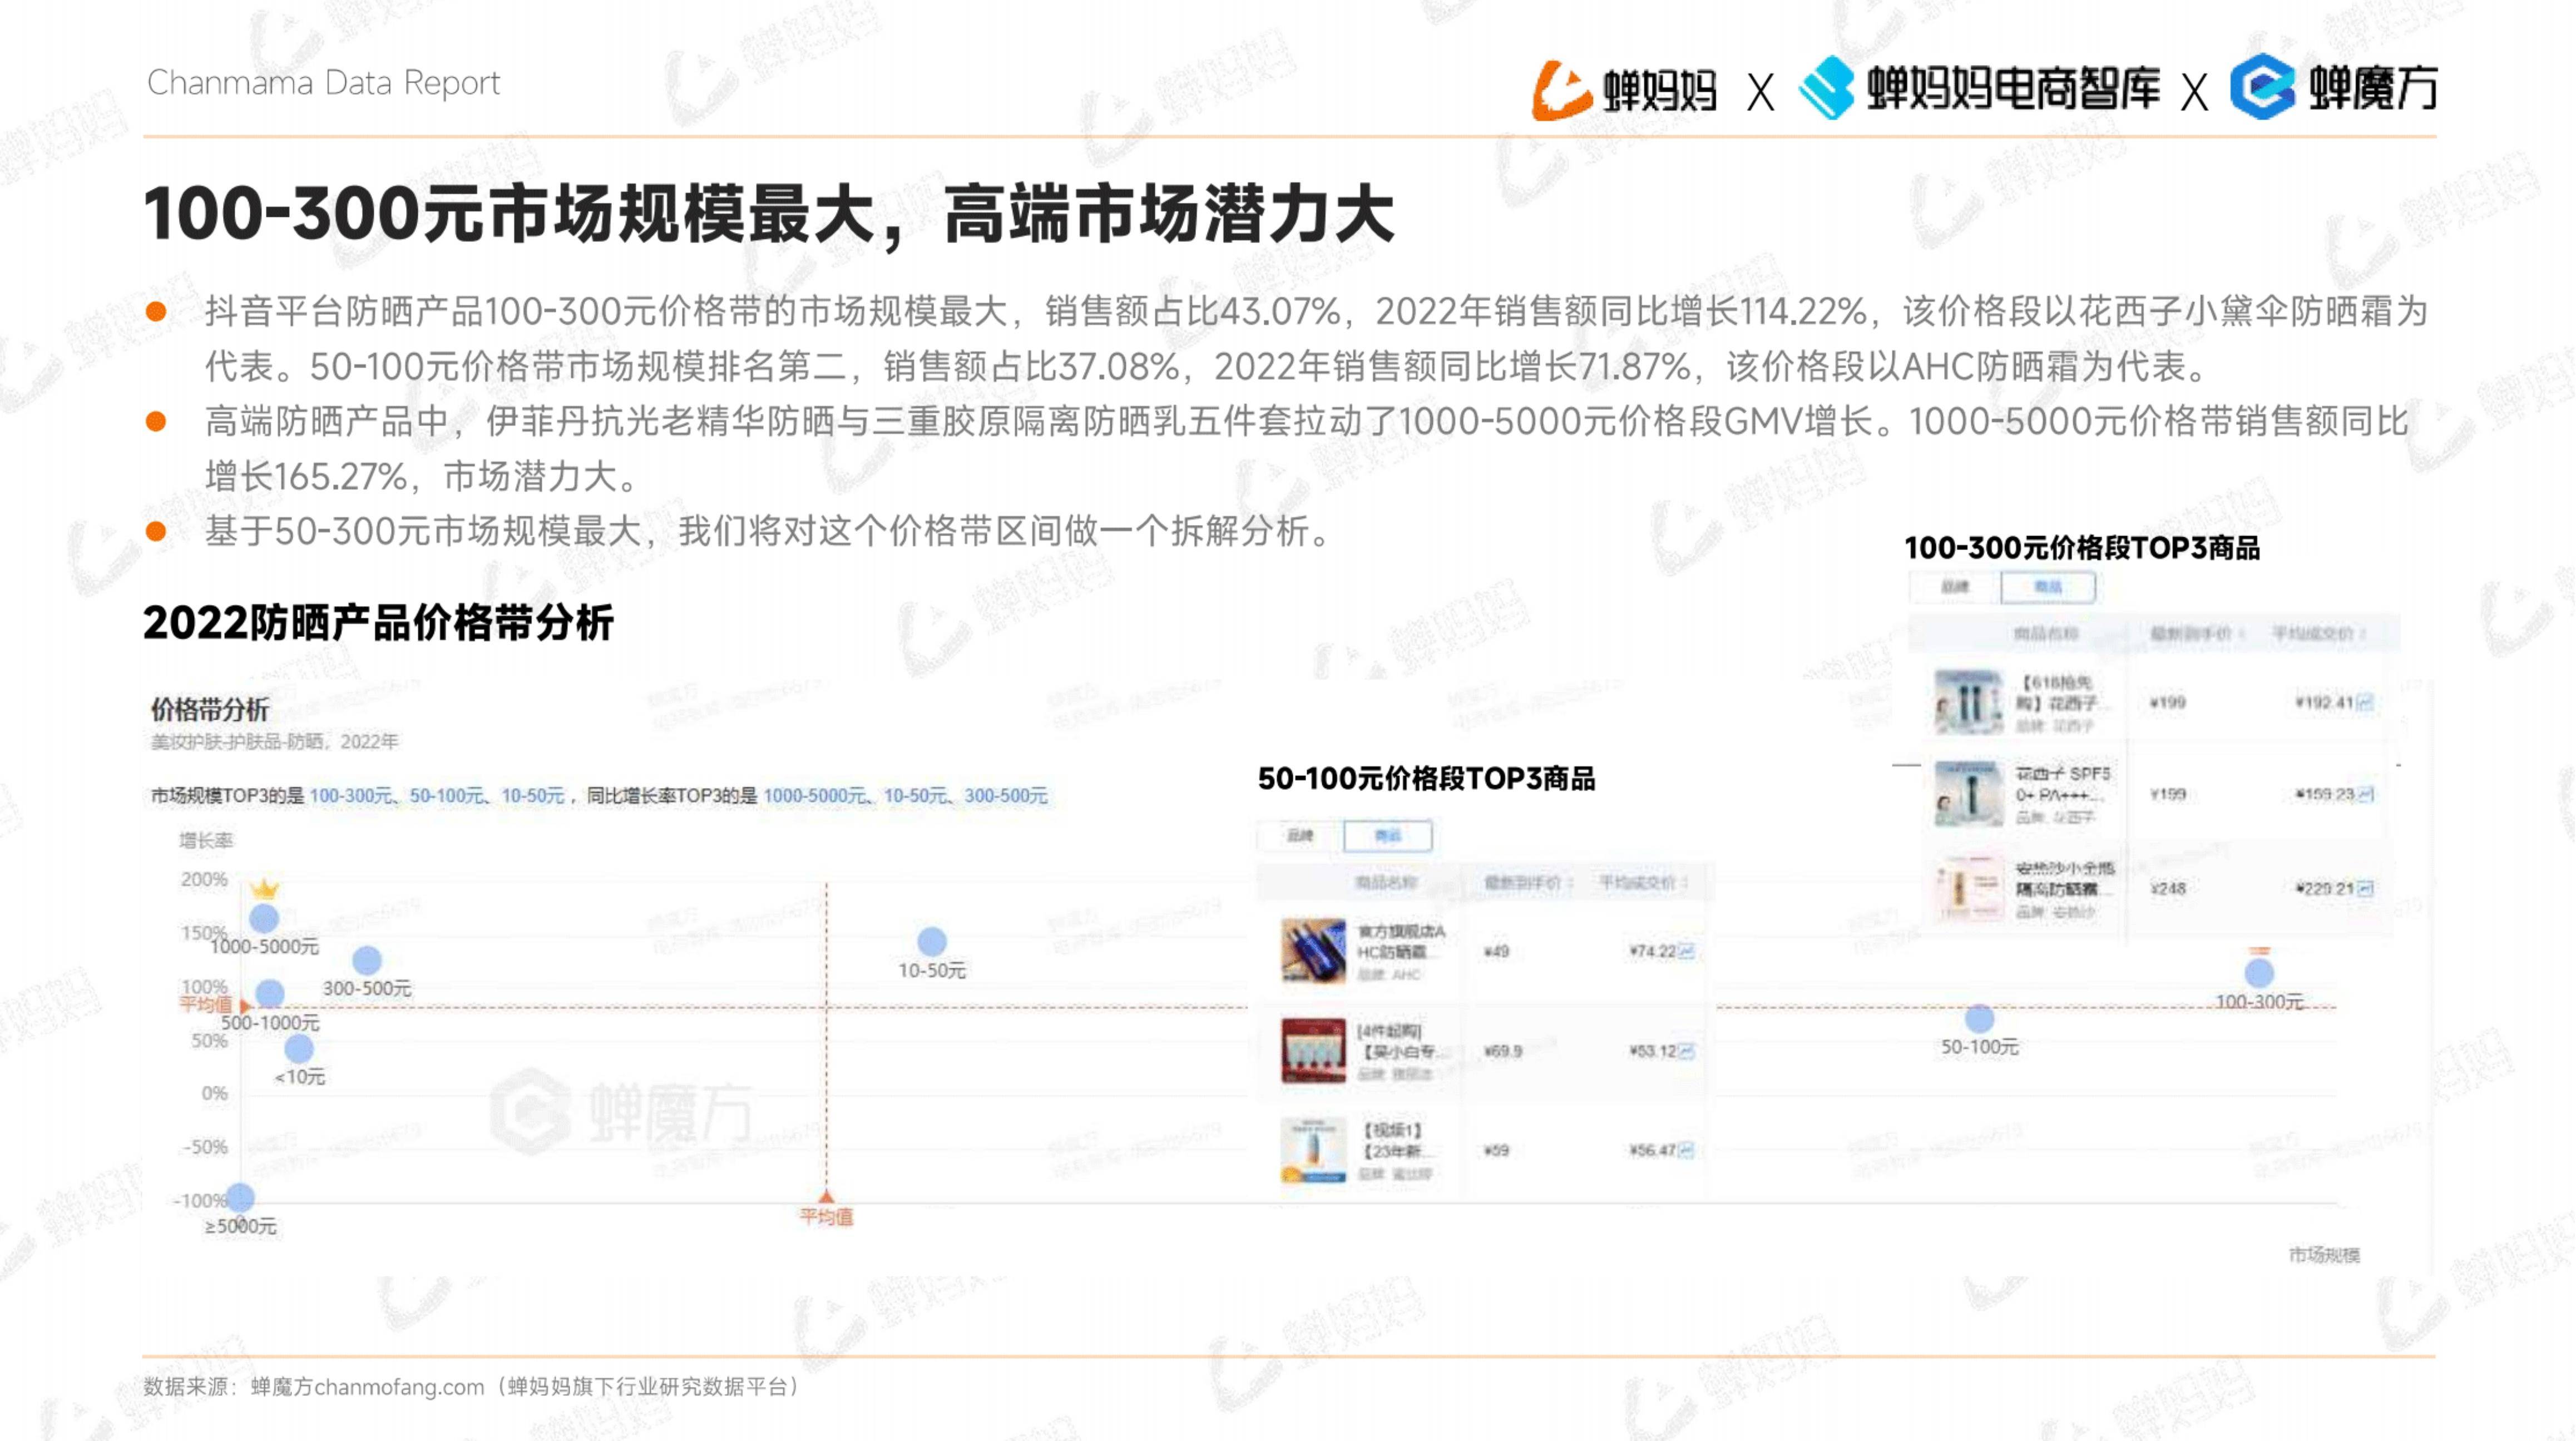Click the ¥69.9 price cell
2576x1441 pixels.
click(x=1503, y=1051)
